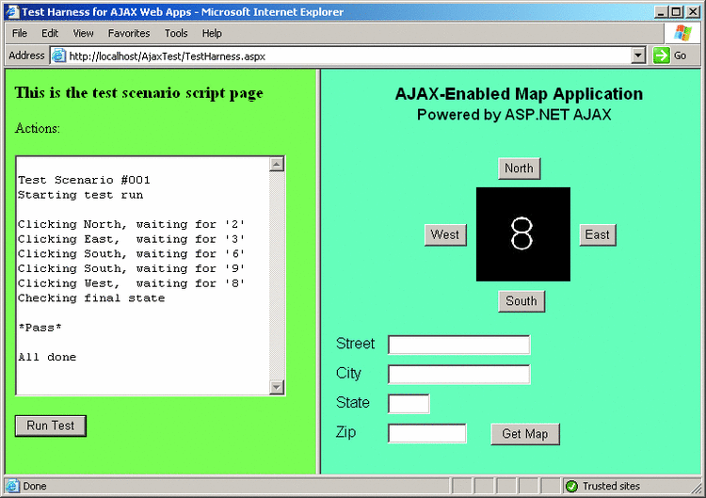Click the 'Trusted sites' status text

point(611,487)
